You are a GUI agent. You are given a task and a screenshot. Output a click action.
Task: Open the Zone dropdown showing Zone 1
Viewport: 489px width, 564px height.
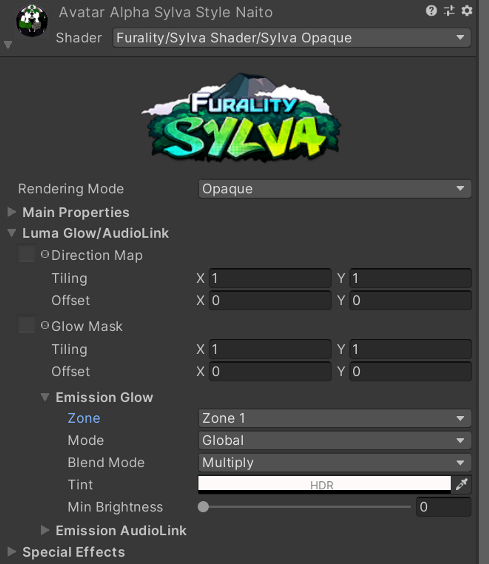point(335,418)
